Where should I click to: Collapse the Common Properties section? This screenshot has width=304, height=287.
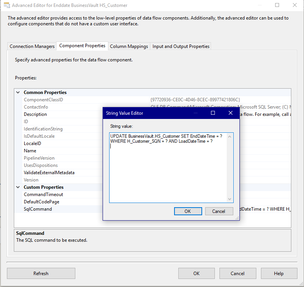18,92
